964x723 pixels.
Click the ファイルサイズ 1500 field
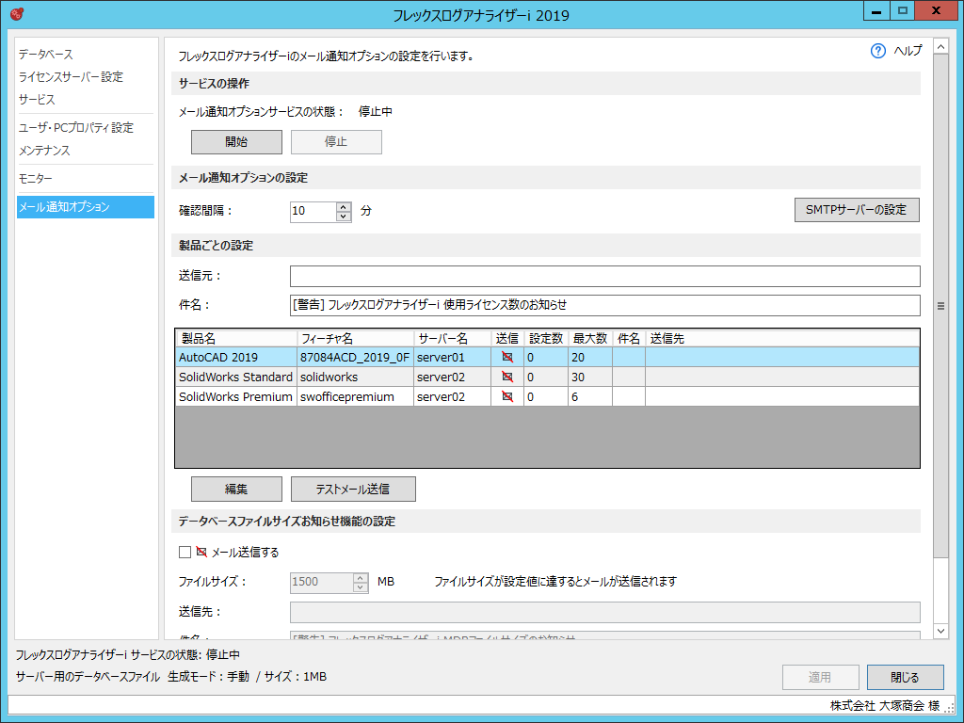tap(322, 582)
